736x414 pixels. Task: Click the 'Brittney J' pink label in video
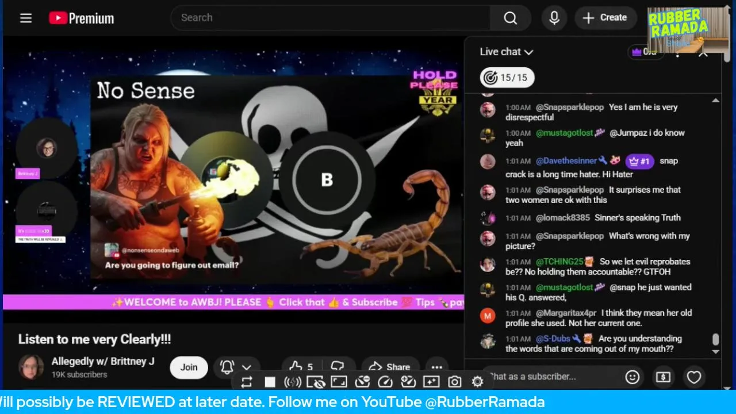[x=27, y=173]
